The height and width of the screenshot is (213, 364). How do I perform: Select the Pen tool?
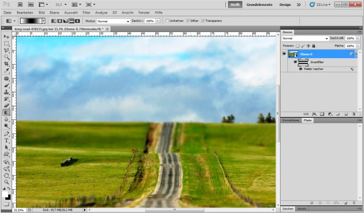point(6,134)
